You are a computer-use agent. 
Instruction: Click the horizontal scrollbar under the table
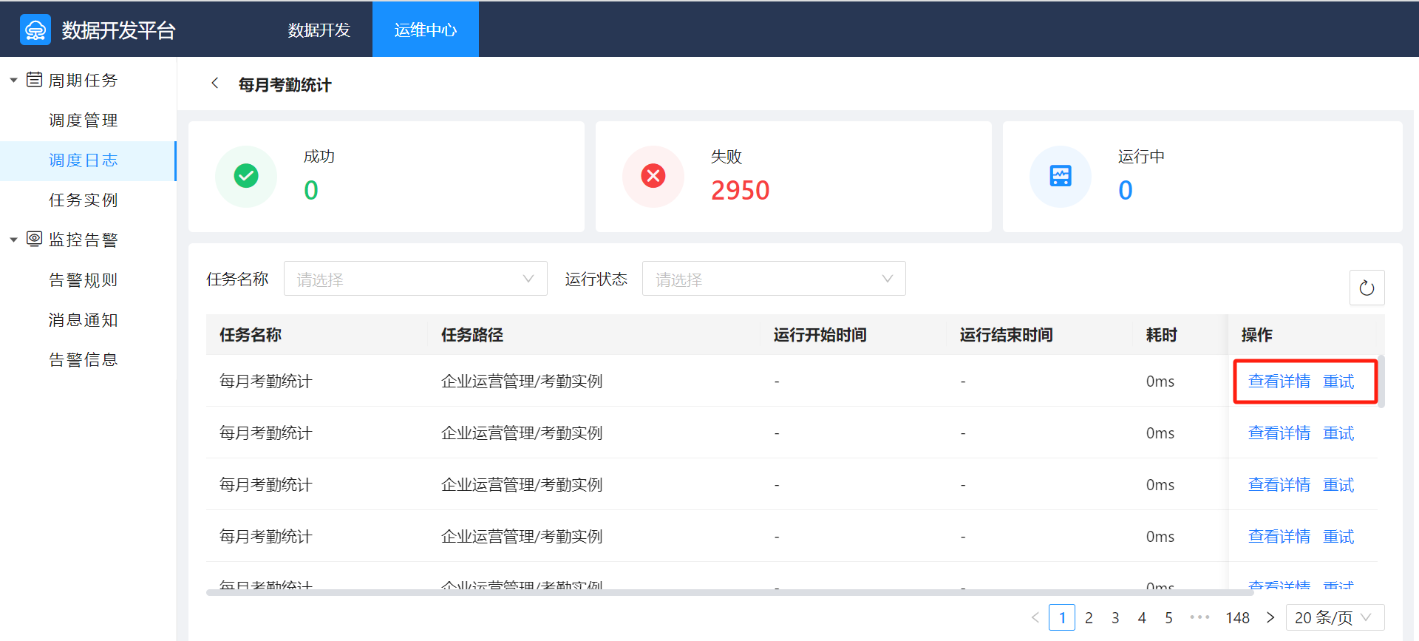[729, 592]
